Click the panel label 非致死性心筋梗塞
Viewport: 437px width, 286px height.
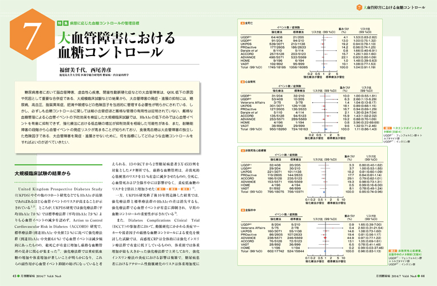click(x=256, y=150)
